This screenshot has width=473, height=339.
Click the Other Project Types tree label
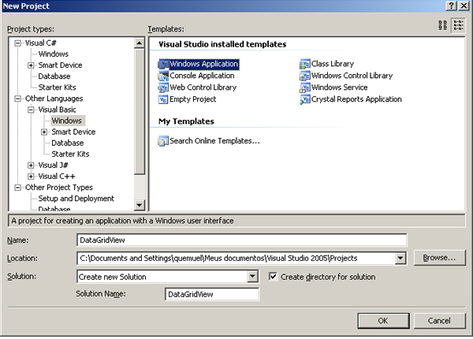pos(59,188)
